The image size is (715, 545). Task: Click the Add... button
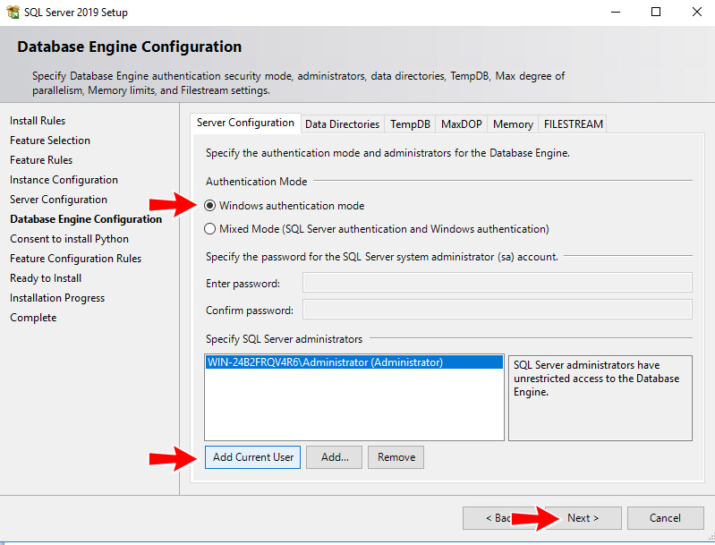pyautogui.click(x=335, y=457)
